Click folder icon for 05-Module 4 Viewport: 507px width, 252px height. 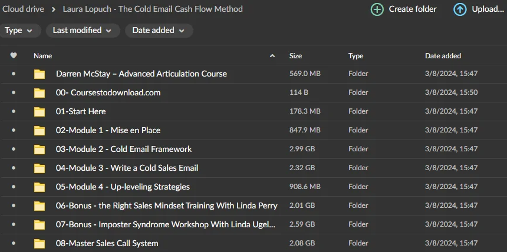(39, 187)
